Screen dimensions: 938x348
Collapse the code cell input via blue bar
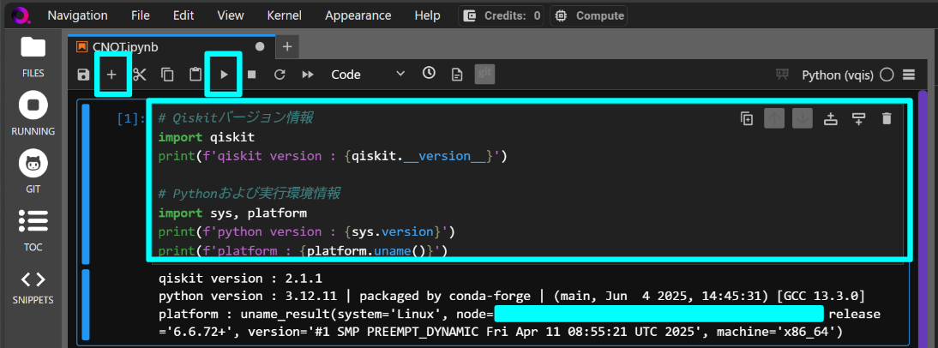point(86,183)
